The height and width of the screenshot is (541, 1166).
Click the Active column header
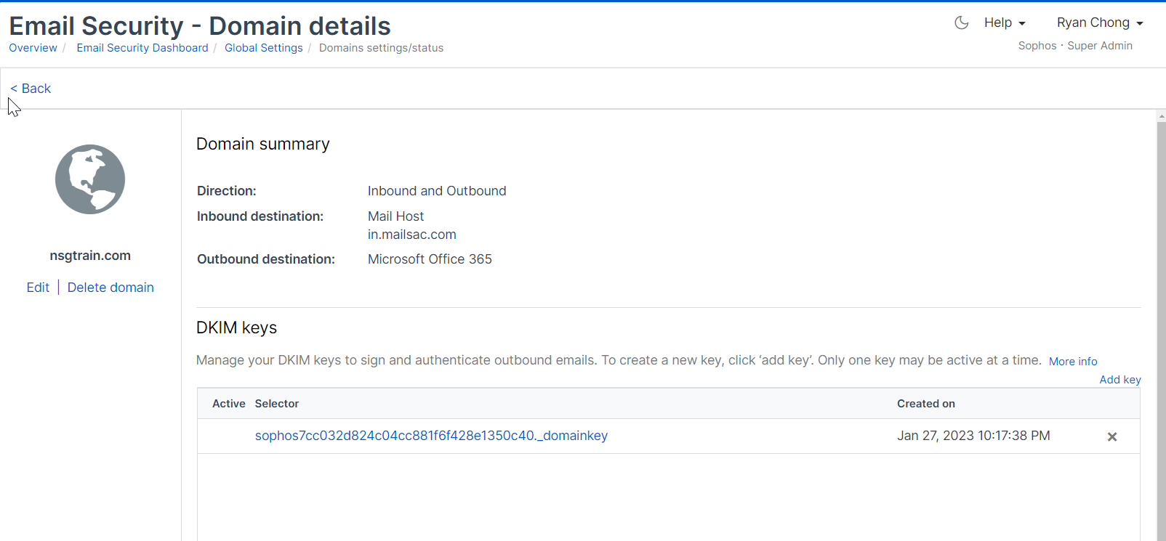coord(228,404)
